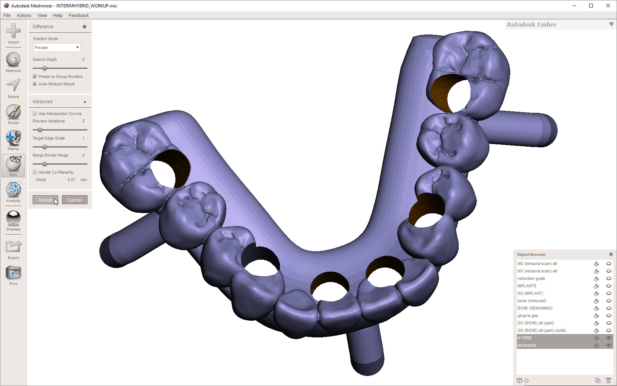Select gingiva gap in Object Browser
The width and height of the screenshot is (617, 386).
[565, 315]
